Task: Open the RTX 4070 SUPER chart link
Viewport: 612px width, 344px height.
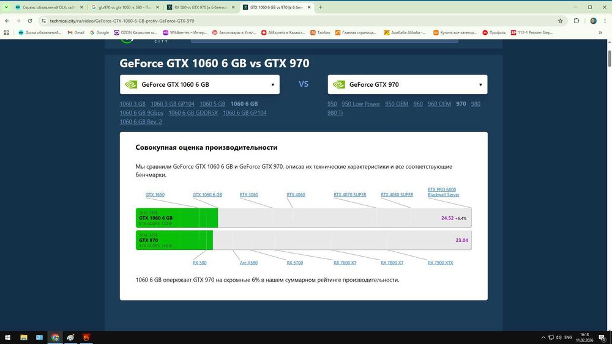Action: pyautogui.click(x=349, y=194)
